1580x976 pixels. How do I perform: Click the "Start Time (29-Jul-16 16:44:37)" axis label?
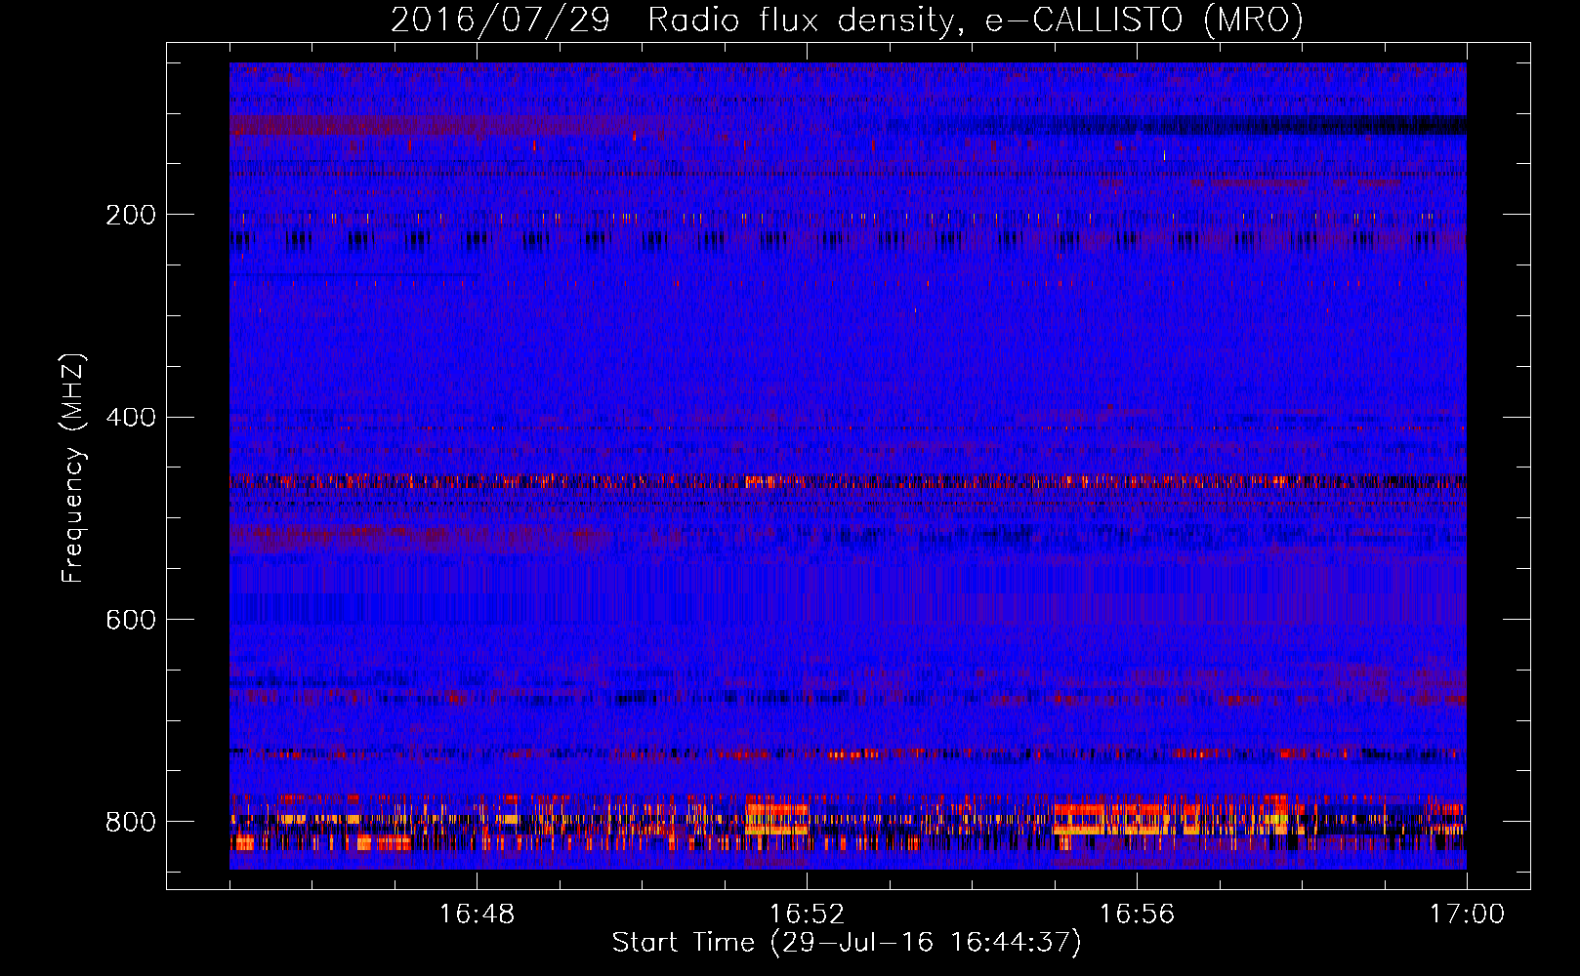847,943
